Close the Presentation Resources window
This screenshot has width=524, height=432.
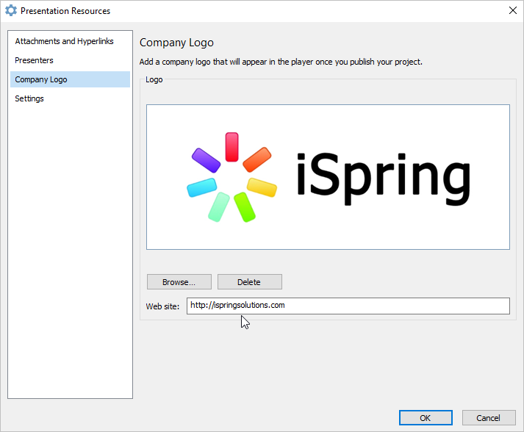513,10
